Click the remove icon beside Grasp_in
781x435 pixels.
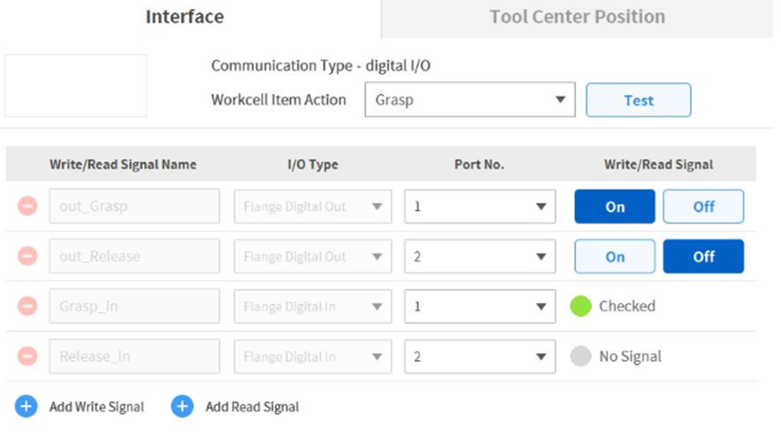(27, 306)
